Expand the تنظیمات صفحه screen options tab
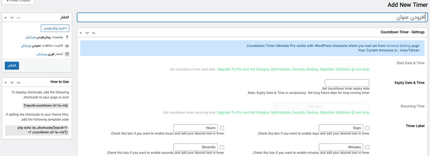The width and height of the screenshot is (430, 156). (18, 2)
